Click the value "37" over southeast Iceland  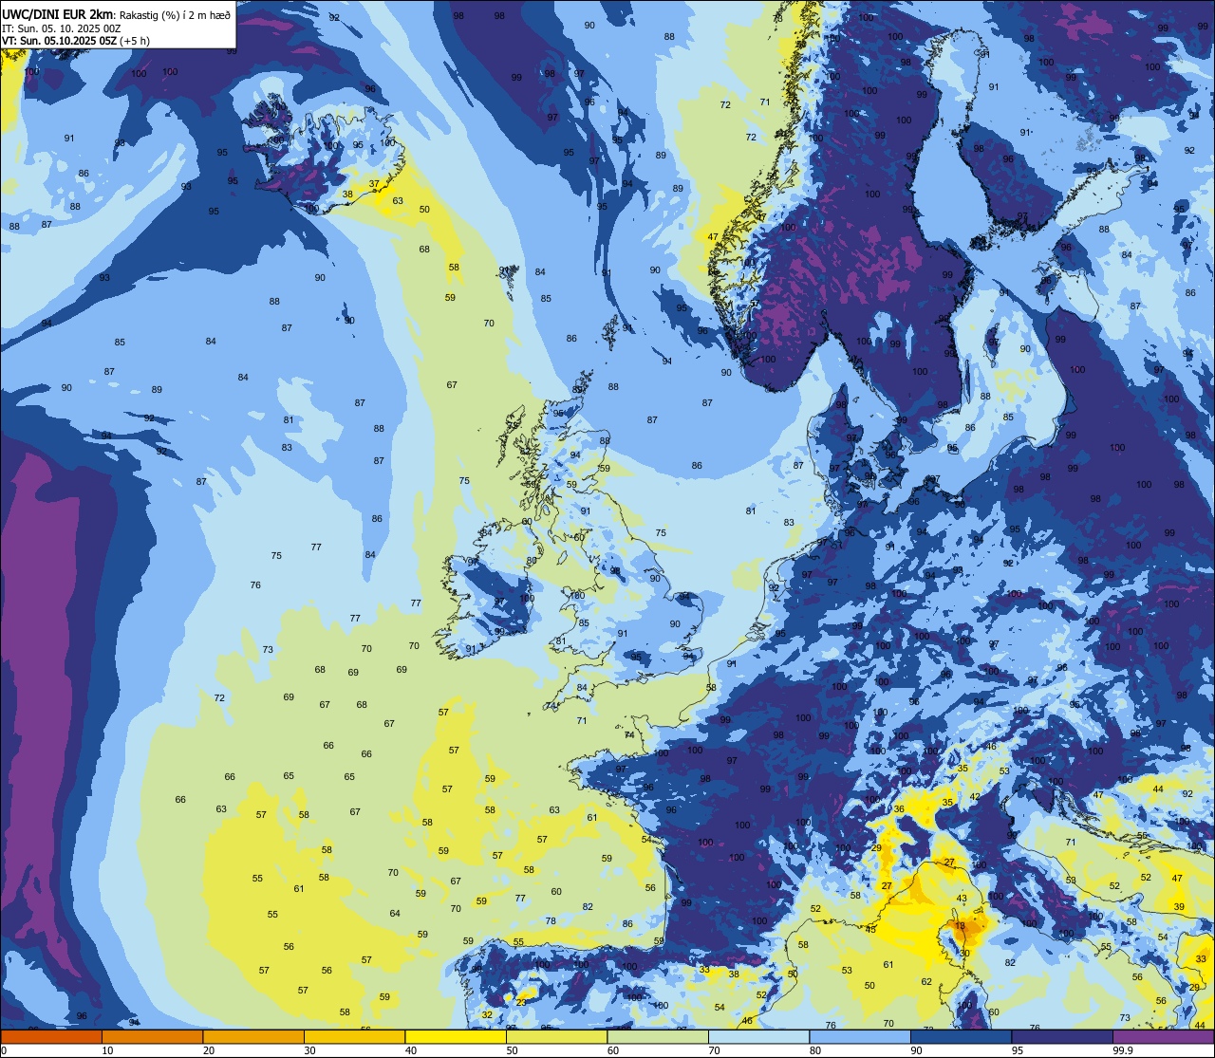[374, 184]
